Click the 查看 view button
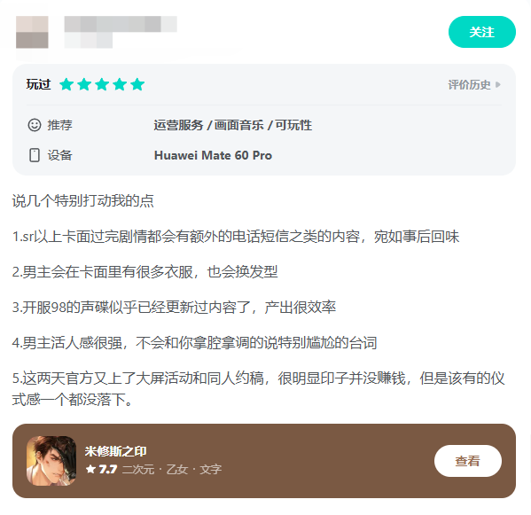The image size is (531, 515). (468, 461)
